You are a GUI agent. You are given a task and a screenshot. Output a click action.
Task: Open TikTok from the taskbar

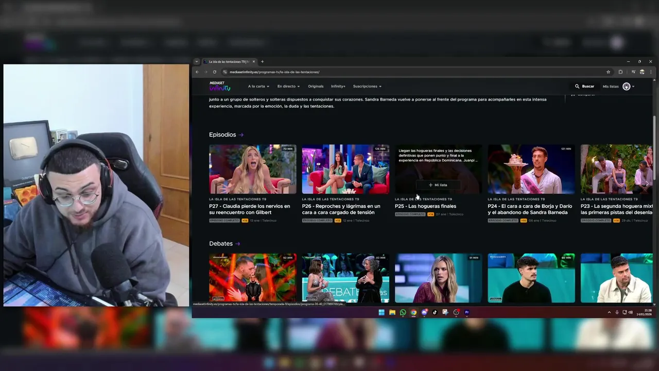point(435,312)
